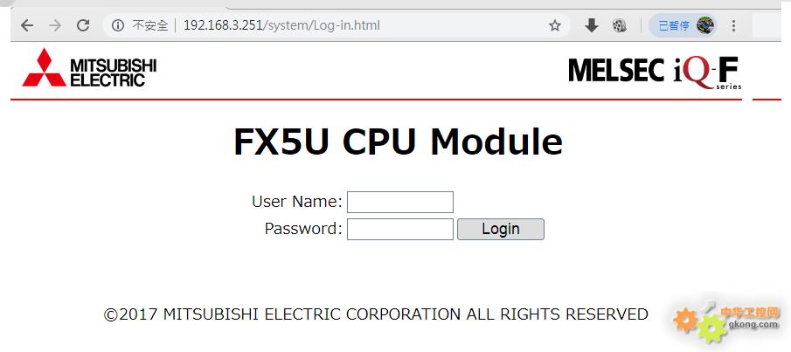
Task: Open the 已暂停 profile chip
Action: point(683,25)
